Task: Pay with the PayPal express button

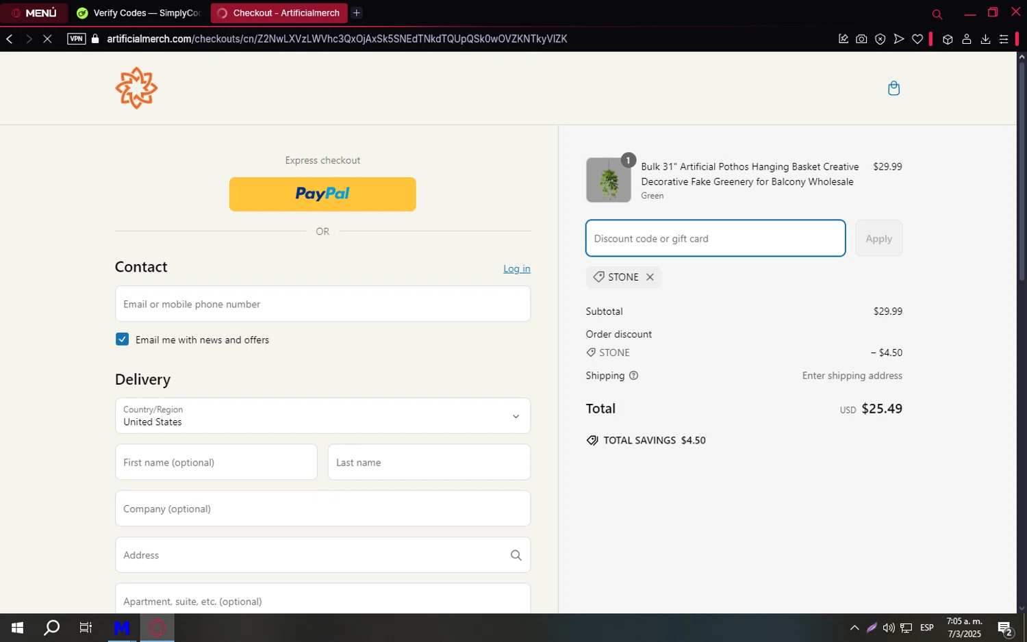Action: point(322,194)
